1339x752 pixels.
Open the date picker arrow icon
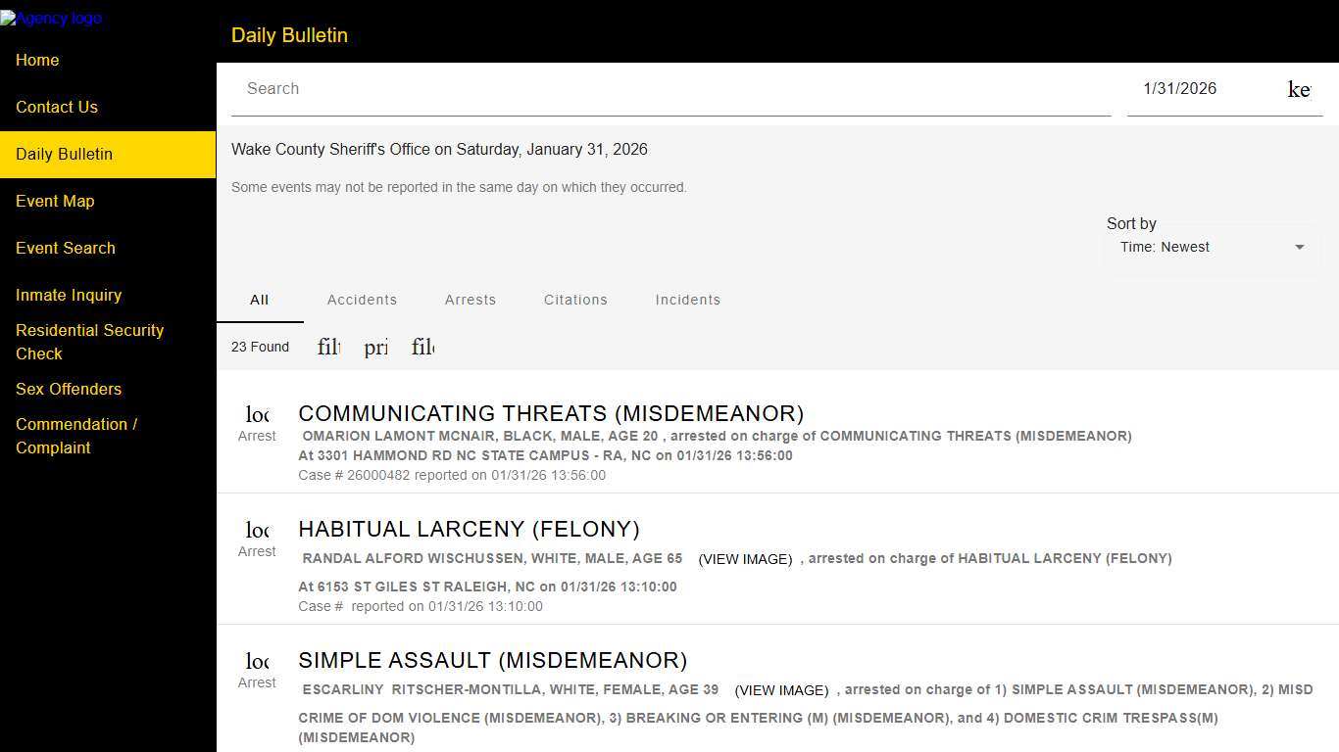pos(1299,89)
